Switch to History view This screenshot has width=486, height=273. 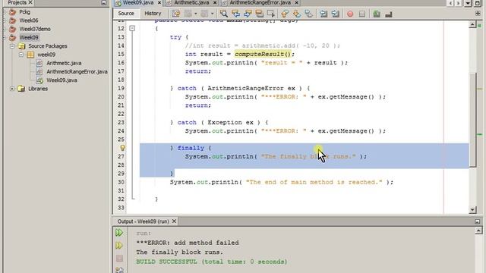click(x=153, y=14)
